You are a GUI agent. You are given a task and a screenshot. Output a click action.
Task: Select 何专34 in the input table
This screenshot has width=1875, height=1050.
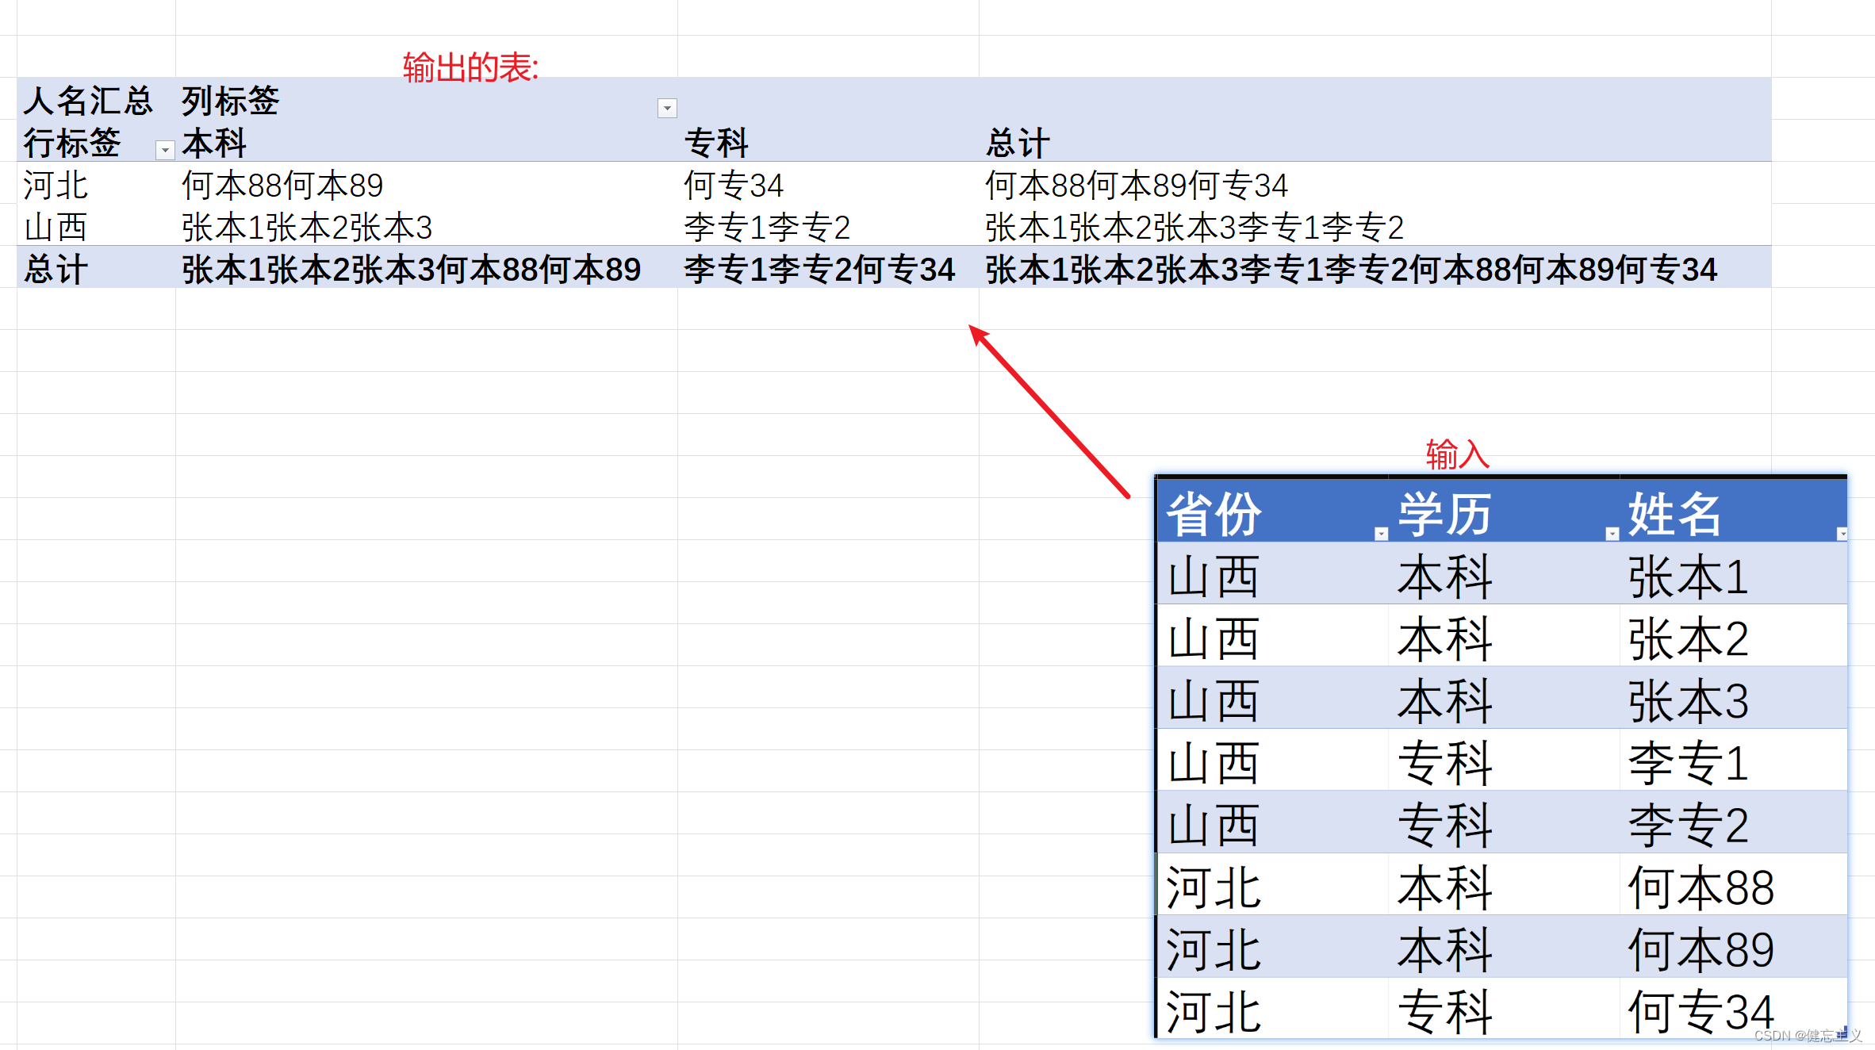[1699, 1009]
